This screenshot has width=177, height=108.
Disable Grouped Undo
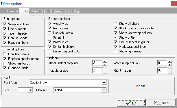[x=5, y=68]
